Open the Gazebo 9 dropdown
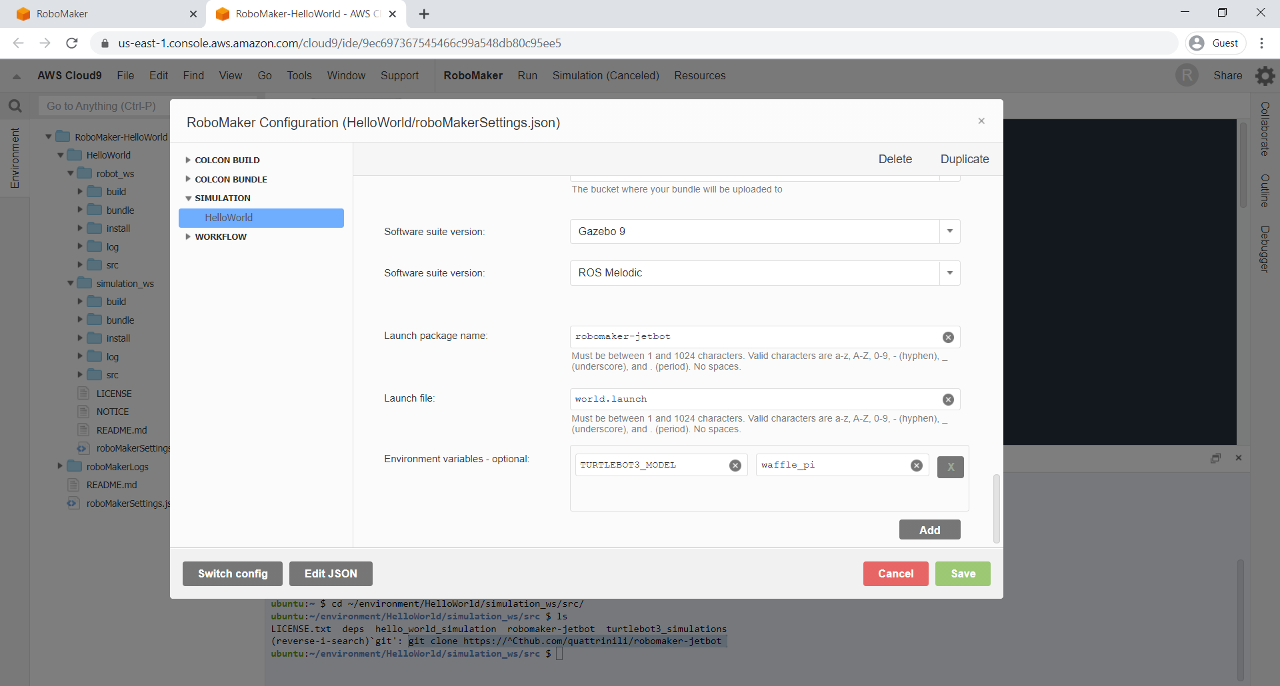 [x=949, y=232]
